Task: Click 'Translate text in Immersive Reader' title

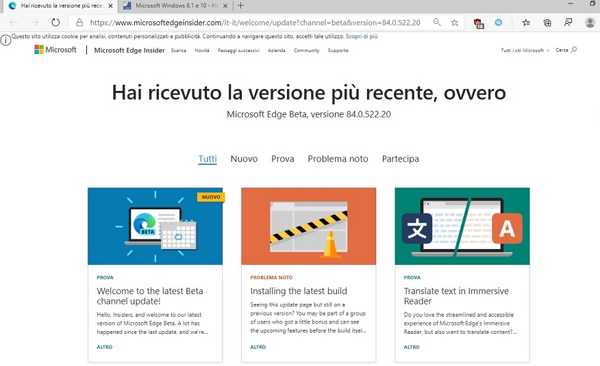Action: pos(456,296)
